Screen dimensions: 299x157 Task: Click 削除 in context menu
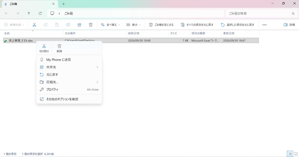point(59,48)
